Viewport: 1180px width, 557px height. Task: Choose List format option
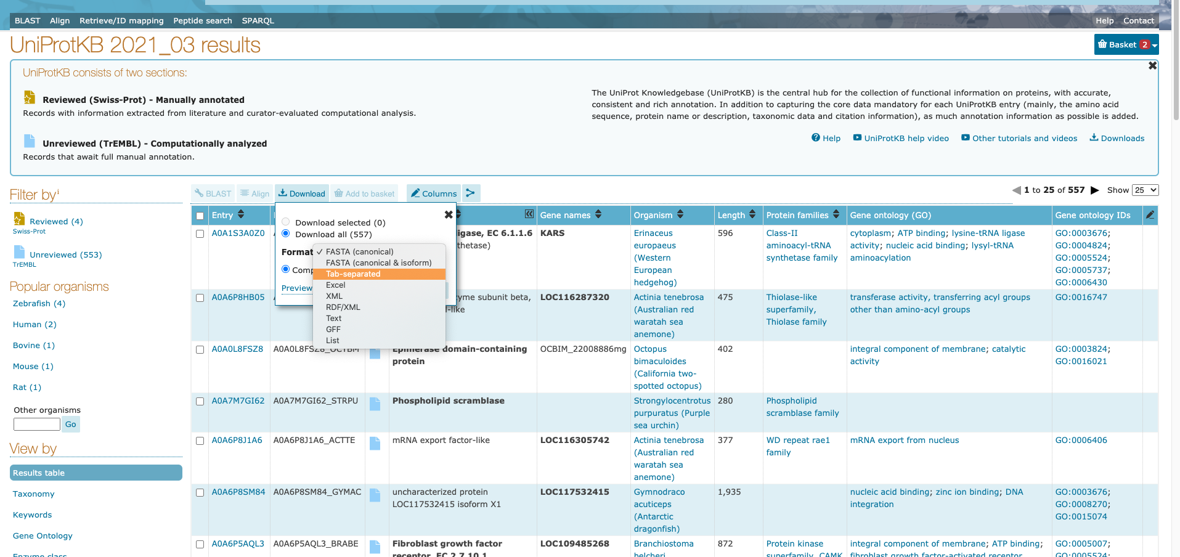[379, 340]
